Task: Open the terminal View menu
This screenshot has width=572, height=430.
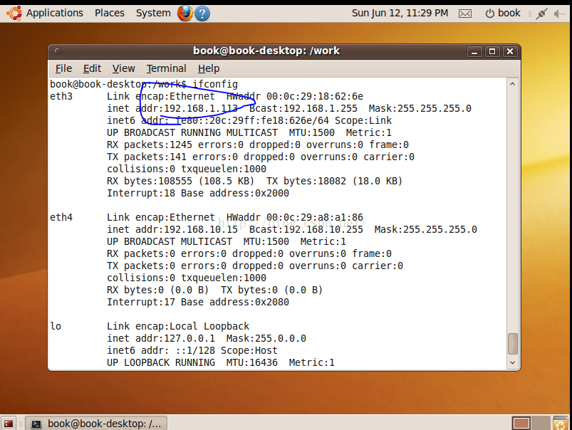Action: click(123, 68)
